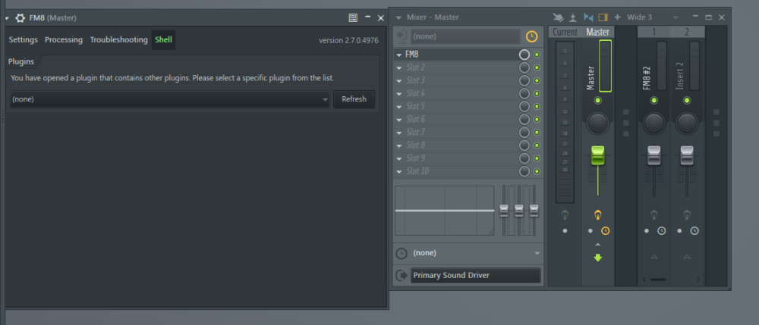Viewport: 759px width, 325px height.
Task: Click the latency delay clock icon at bottom
Action: 402,253
